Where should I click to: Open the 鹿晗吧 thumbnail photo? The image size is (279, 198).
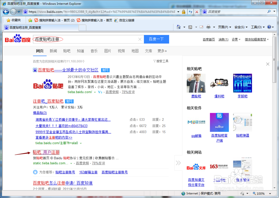(x=196, y=83)
